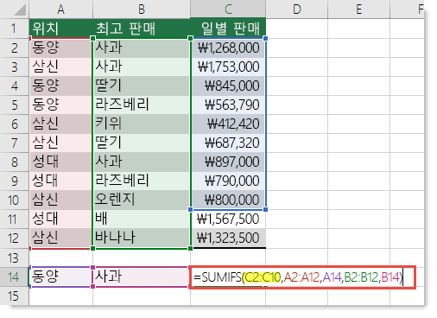
Task: Select row 1 header
Action: click(x=15, y=29)
